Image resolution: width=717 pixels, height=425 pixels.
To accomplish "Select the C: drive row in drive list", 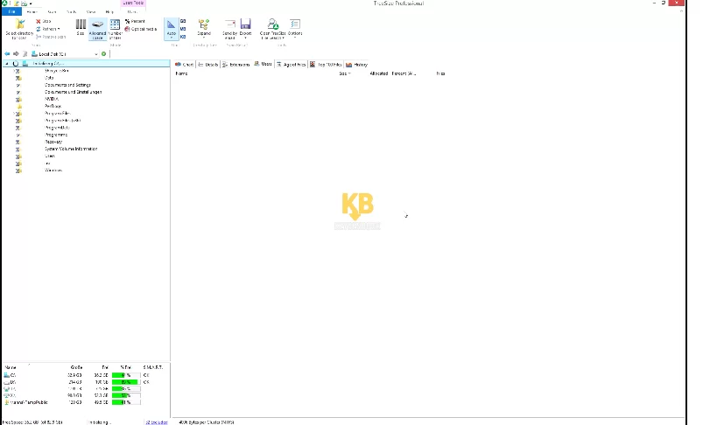I will [12, 375].
